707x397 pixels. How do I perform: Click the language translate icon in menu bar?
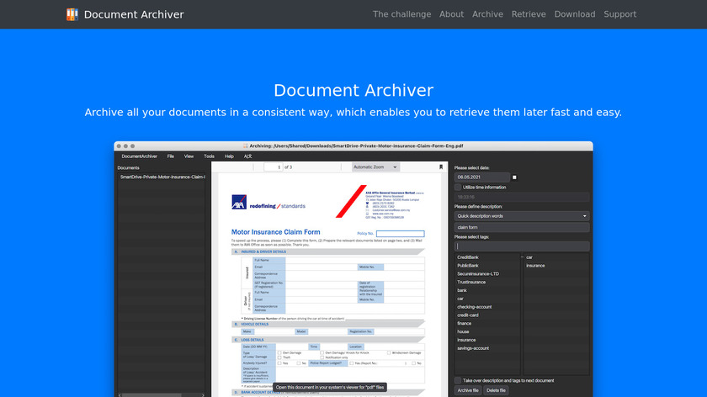point(247,156)
